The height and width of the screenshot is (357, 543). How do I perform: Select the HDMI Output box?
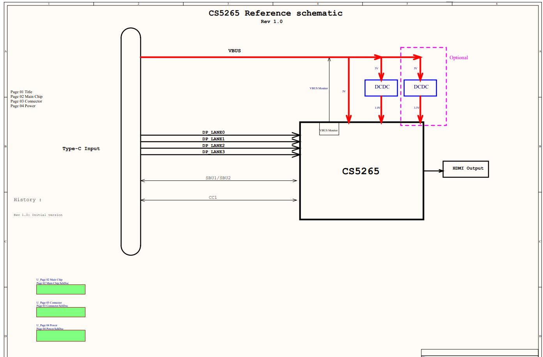[x=465, y=169]
